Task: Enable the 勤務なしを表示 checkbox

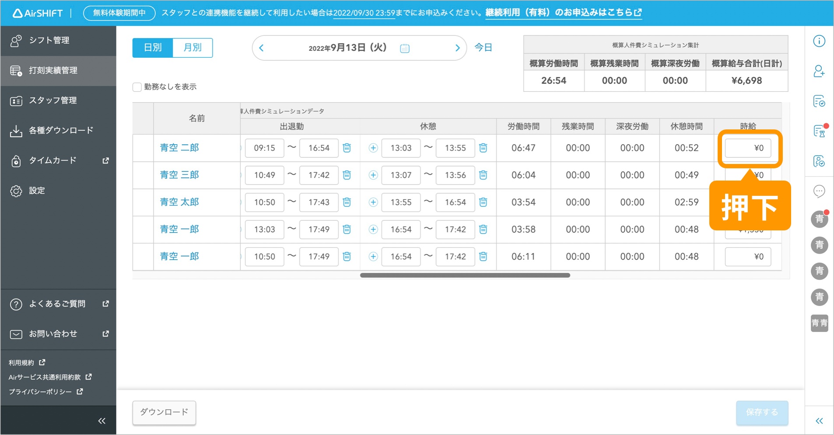Action: click(x=137, y=87)
